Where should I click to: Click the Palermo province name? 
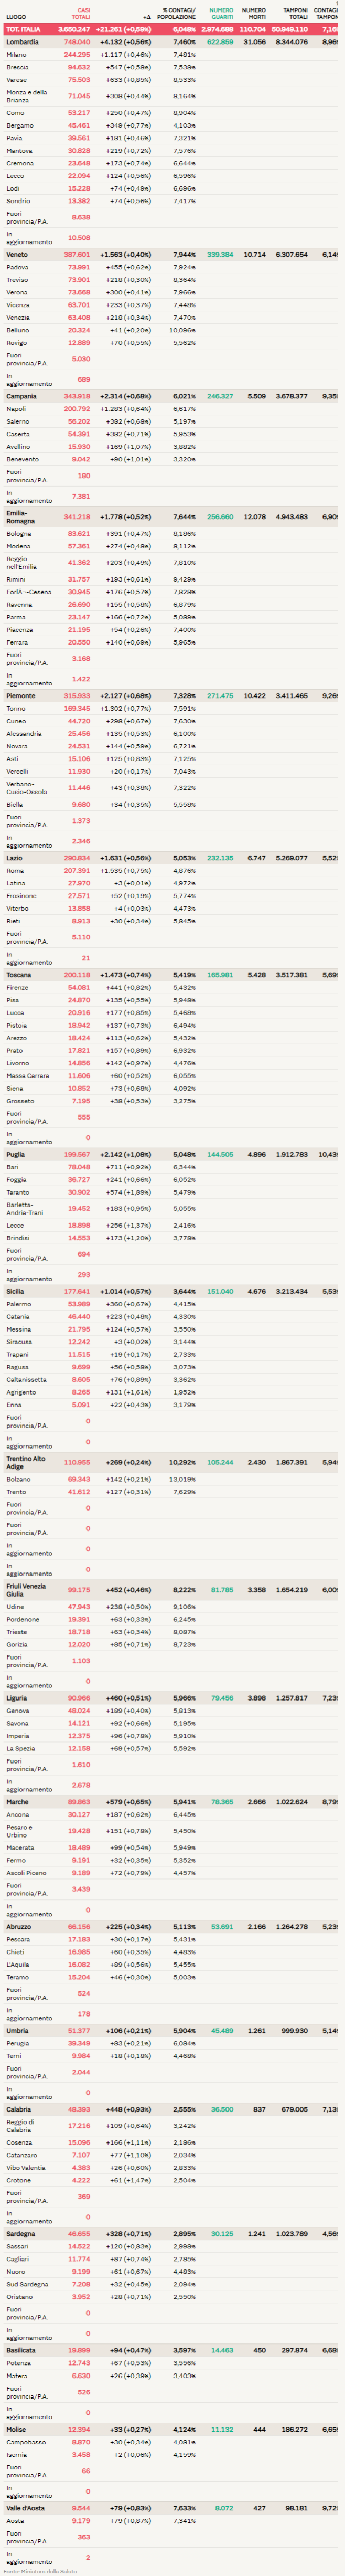[x=19, y=1304]
